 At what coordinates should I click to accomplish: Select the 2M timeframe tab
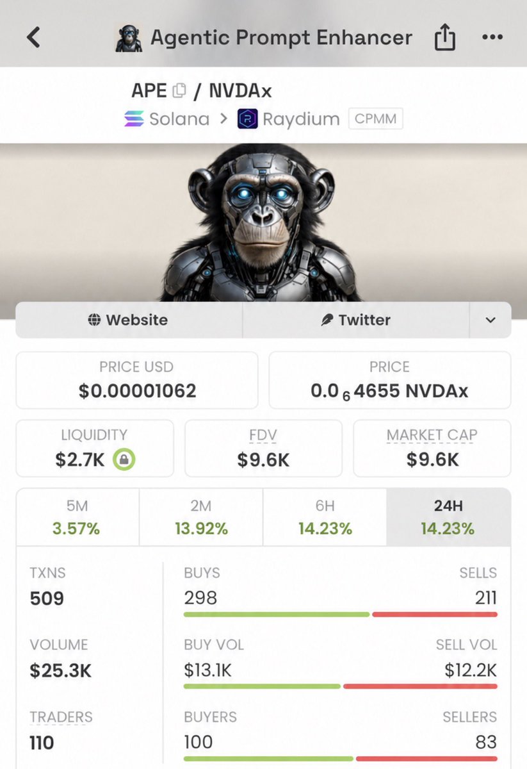(x=201, y=518)
